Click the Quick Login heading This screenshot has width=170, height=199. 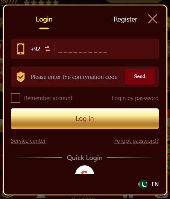coord(85,158)
